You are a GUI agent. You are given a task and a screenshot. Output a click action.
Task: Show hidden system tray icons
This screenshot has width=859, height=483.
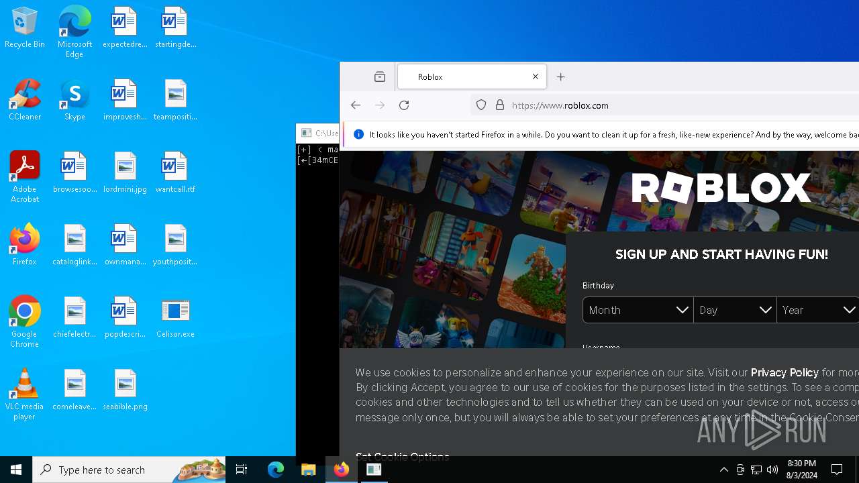coord(724,470)
